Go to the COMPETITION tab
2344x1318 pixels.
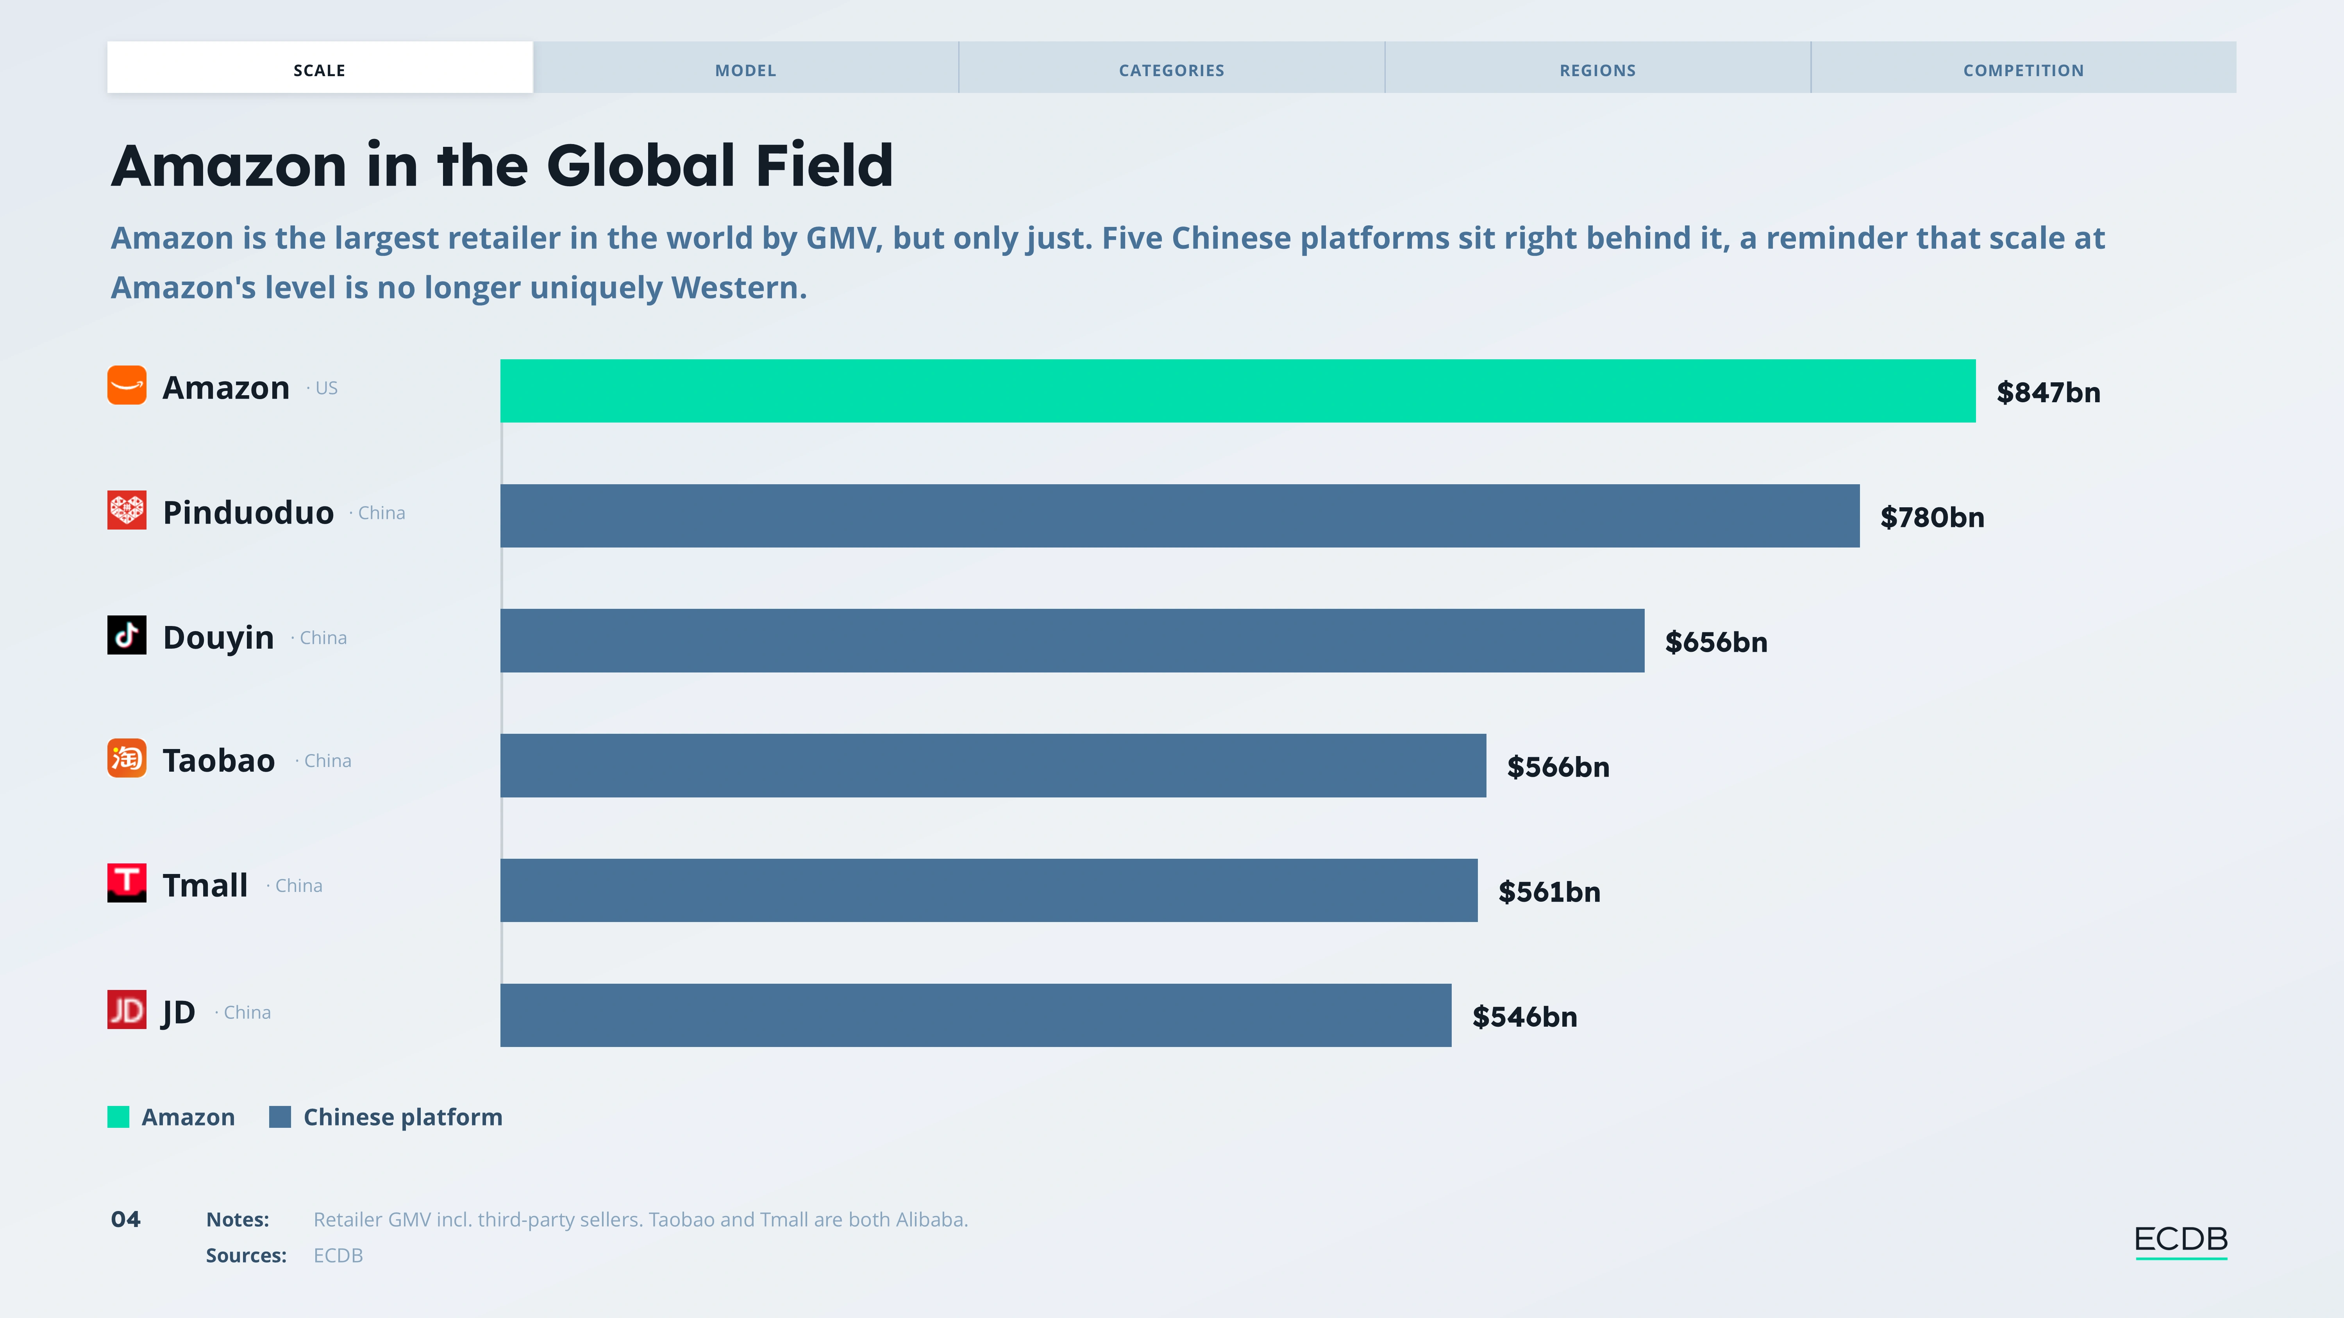point(2023,67)
